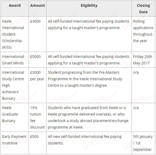Click the Keele Graduate Bursary award name
156x155 pixels.
10,114
